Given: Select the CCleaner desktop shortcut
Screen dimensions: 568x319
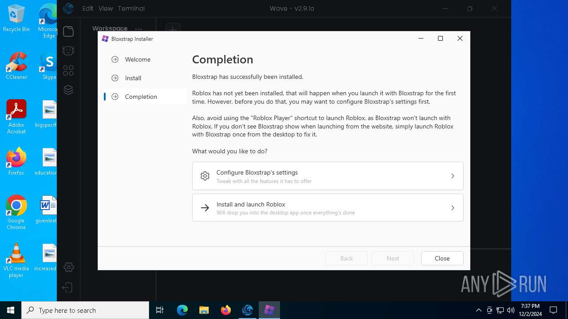Looking at the screenshot, I should (16, 66).
